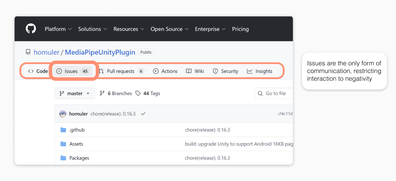Open the Enterprise menu
Viewport: 396px width, 181px height.
[x=210, y=29]
